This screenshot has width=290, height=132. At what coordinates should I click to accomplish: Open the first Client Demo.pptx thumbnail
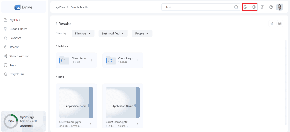[x=76, y=103]
